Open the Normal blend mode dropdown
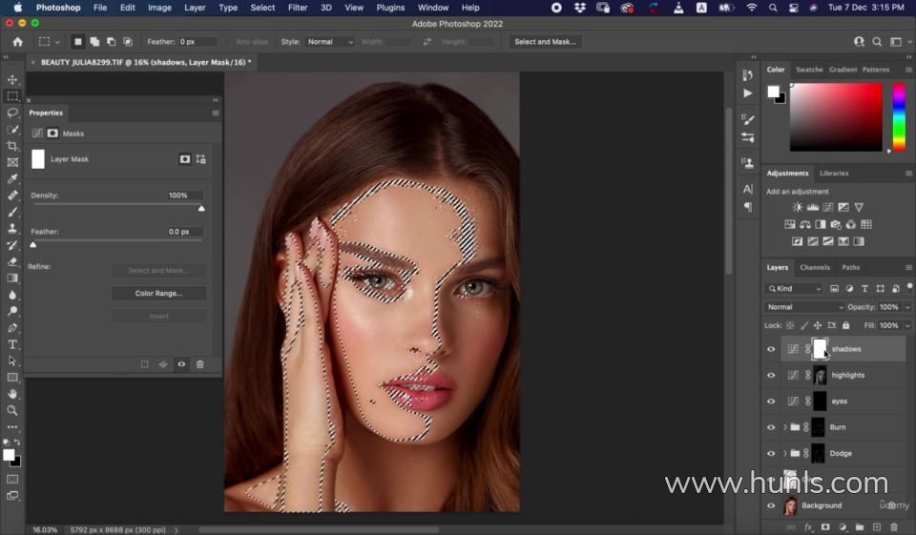This screenshot has width=916, height=535. [805, 307]
